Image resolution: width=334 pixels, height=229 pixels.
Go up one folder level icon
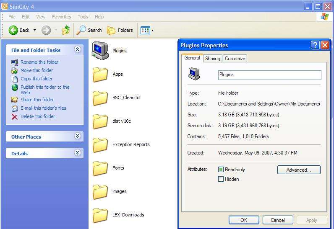pyautogui.click(x=66, y=30)
